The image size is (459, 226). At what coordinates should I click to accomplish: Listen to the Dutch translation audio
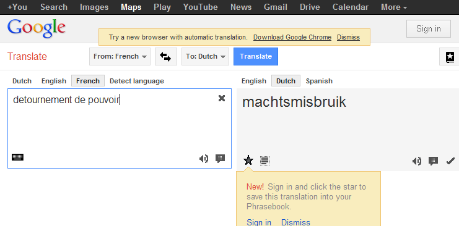[x=417, y=161]
